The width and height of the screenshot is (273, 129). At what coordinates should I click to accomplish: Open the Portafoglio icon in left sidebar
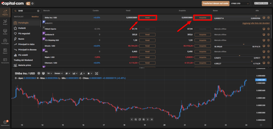pyautogui.click(x=5, y=41)
